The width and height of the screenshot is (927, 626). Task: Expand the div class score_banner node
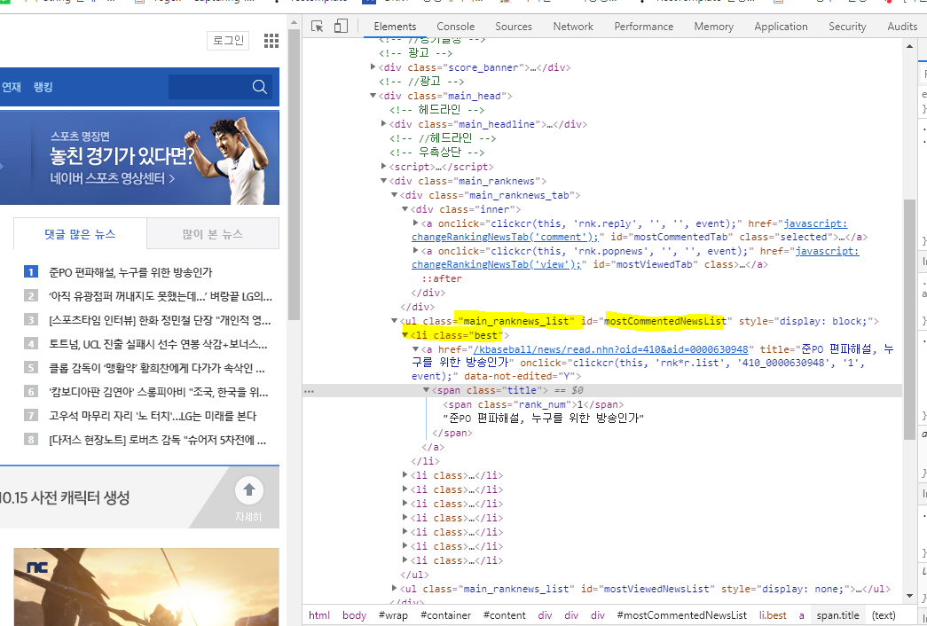click(373, 67)
